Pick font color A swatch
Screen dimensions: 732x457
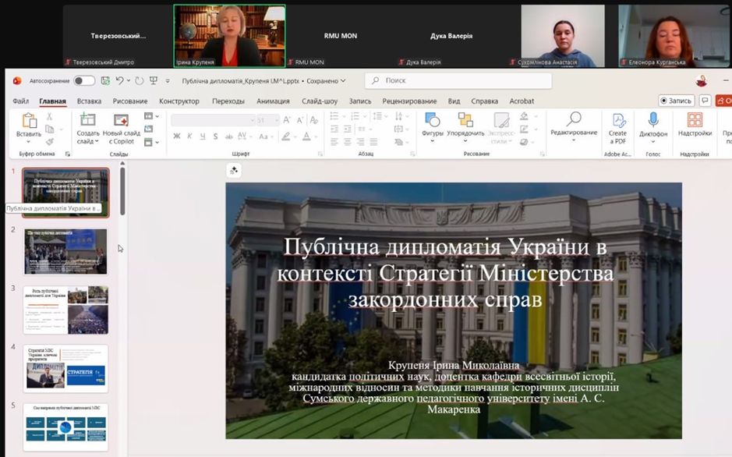pos(306,136)
